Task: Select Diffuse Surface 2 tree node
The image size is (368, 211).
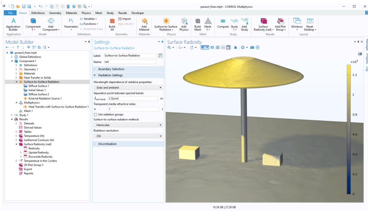Action: click(x=39, y=94)
